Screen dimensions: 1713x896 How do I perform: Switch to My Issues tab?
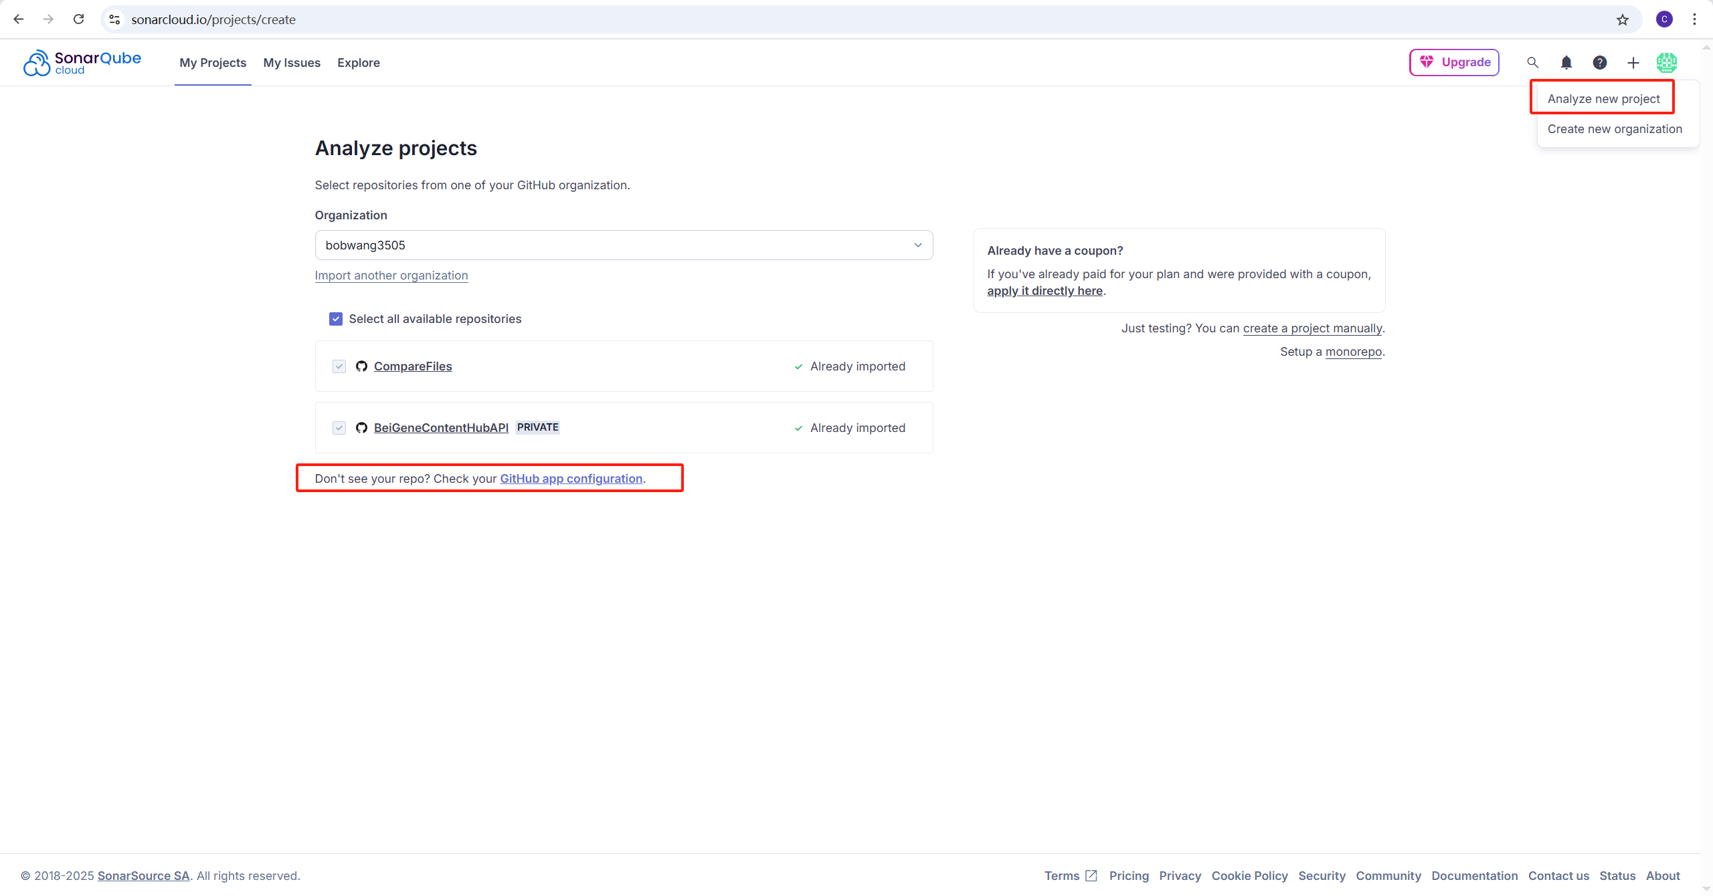point(292,63)
